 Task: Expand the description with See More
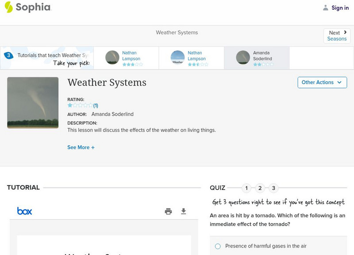coord(81,147)
